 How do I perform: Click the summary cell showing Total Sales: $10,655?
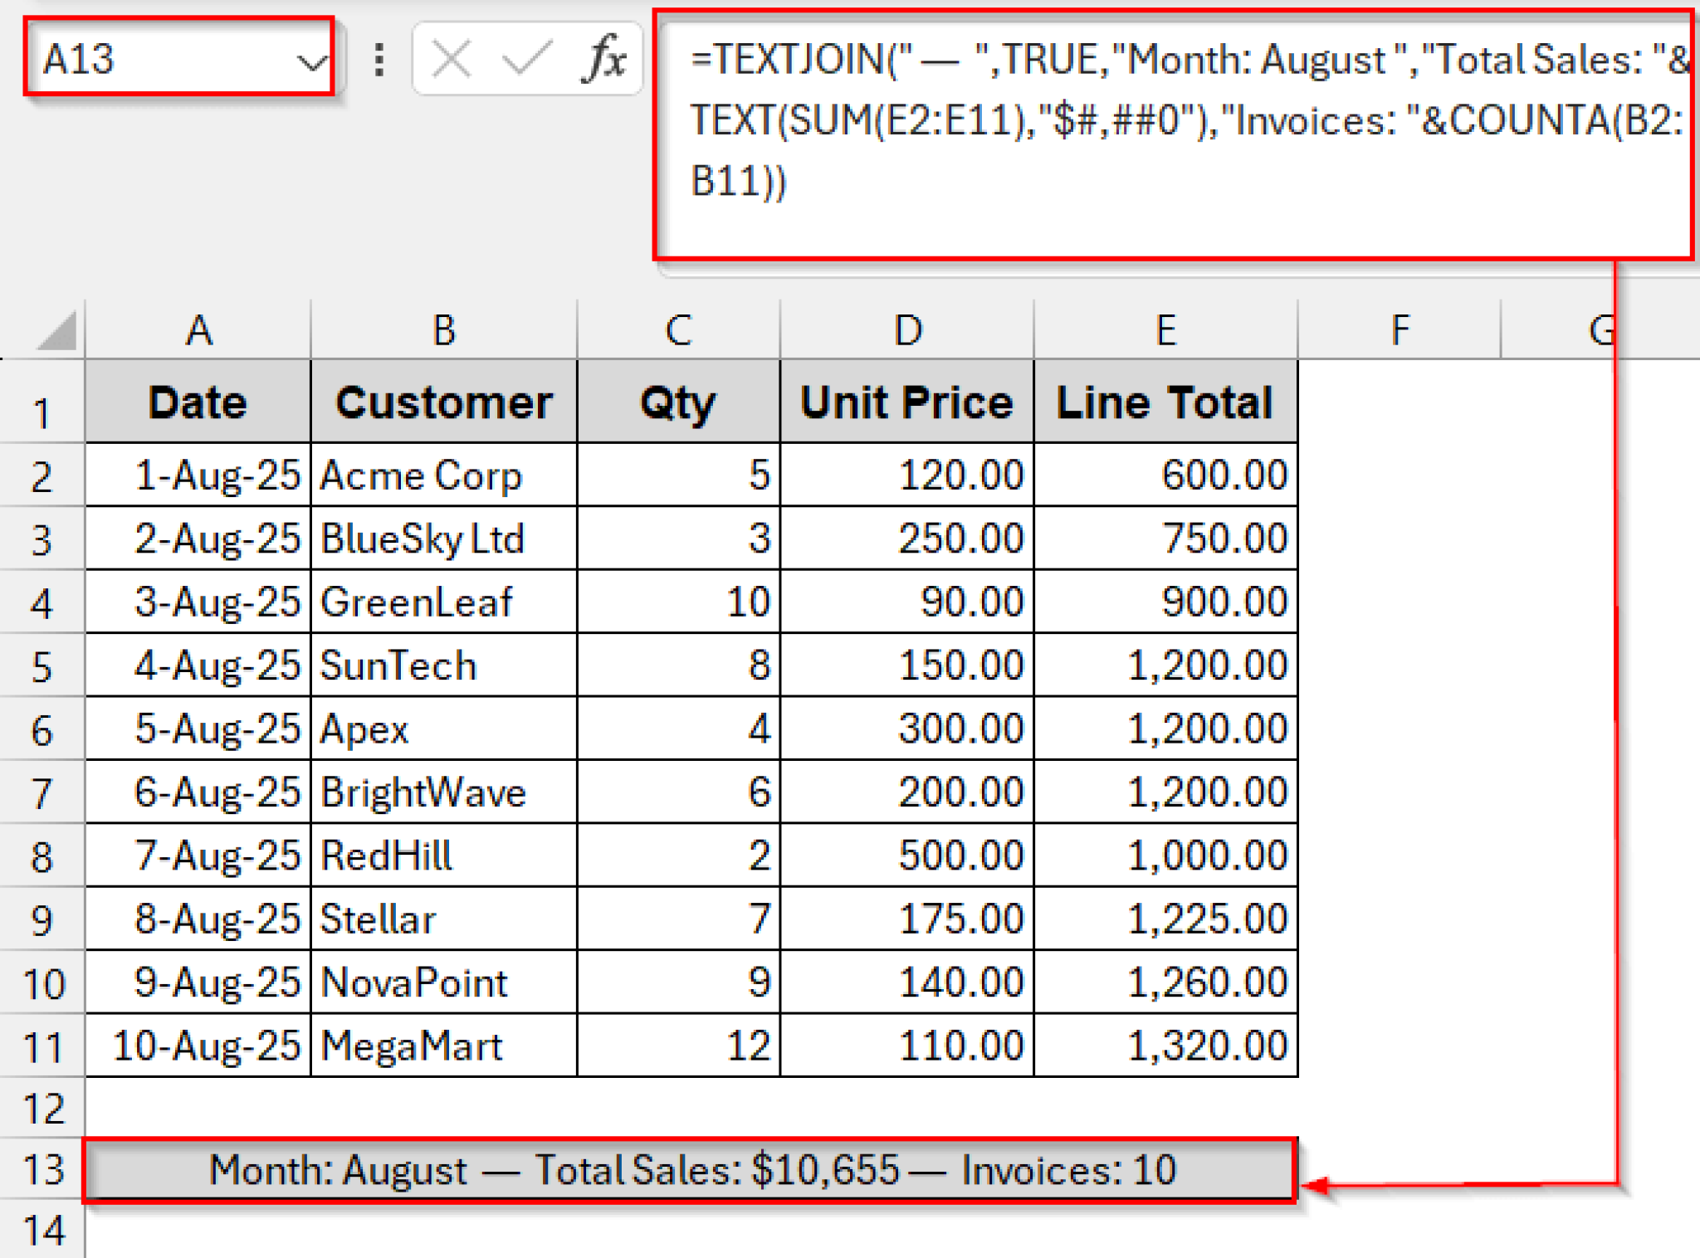(689, 1170)
